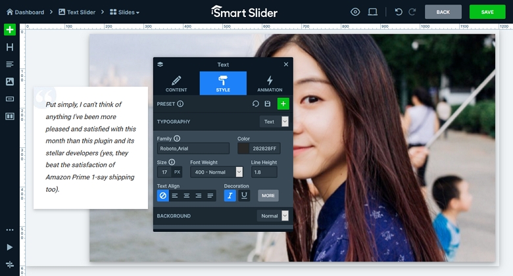Open the device view monitor icon

(373, 12)
